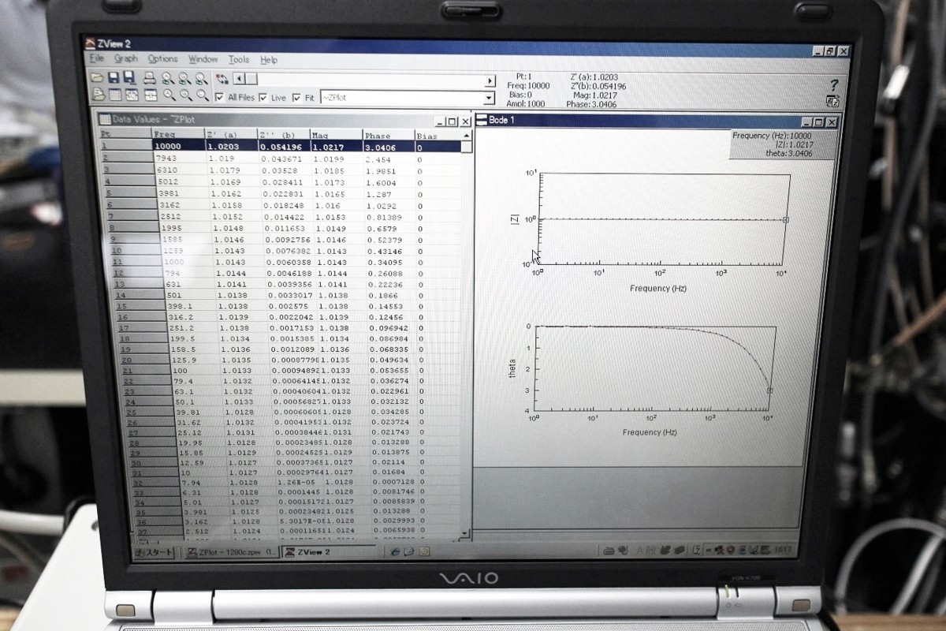This screenshot has height=631, width=946.
Task: Open the Window menu
Action: [203, 59]
